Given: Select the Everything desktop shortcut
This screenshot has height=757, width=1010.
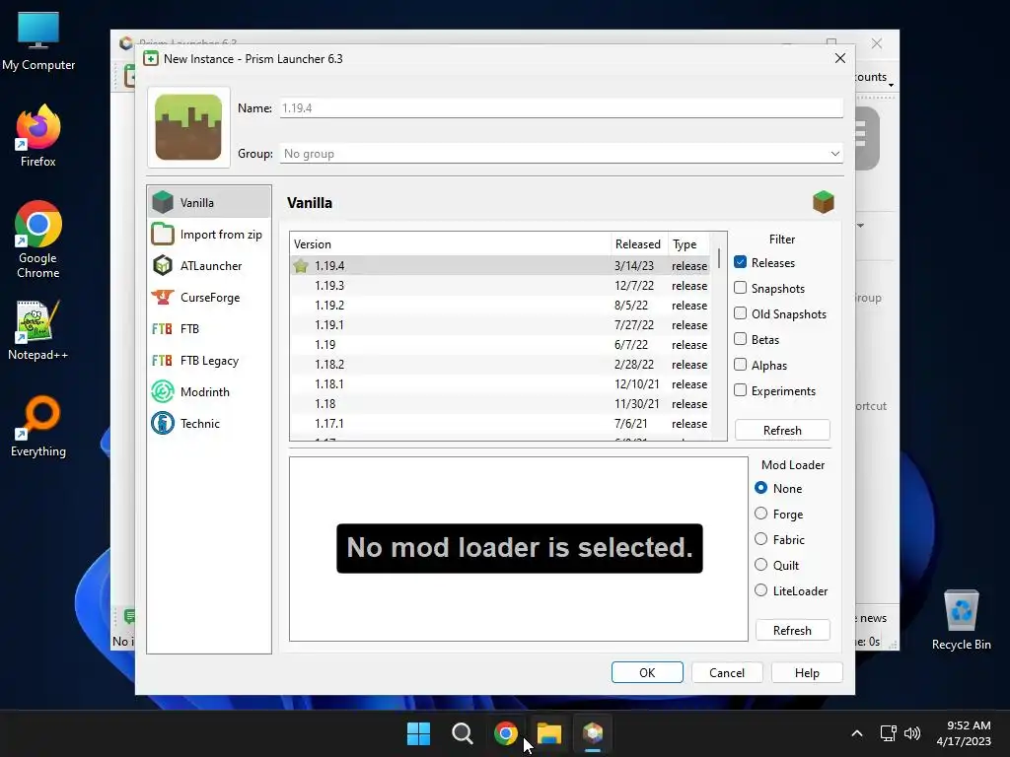Looking at the screenshot, I should pos(38,427).
